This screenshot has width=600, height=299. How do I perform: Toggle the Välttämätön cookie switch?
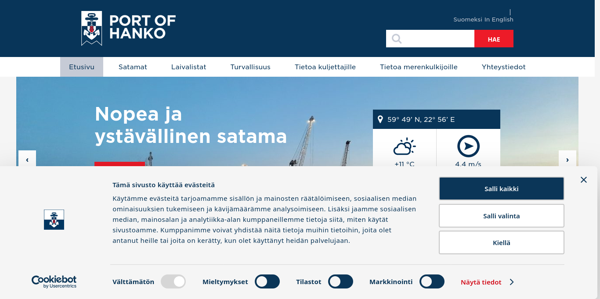click(173, 281)
